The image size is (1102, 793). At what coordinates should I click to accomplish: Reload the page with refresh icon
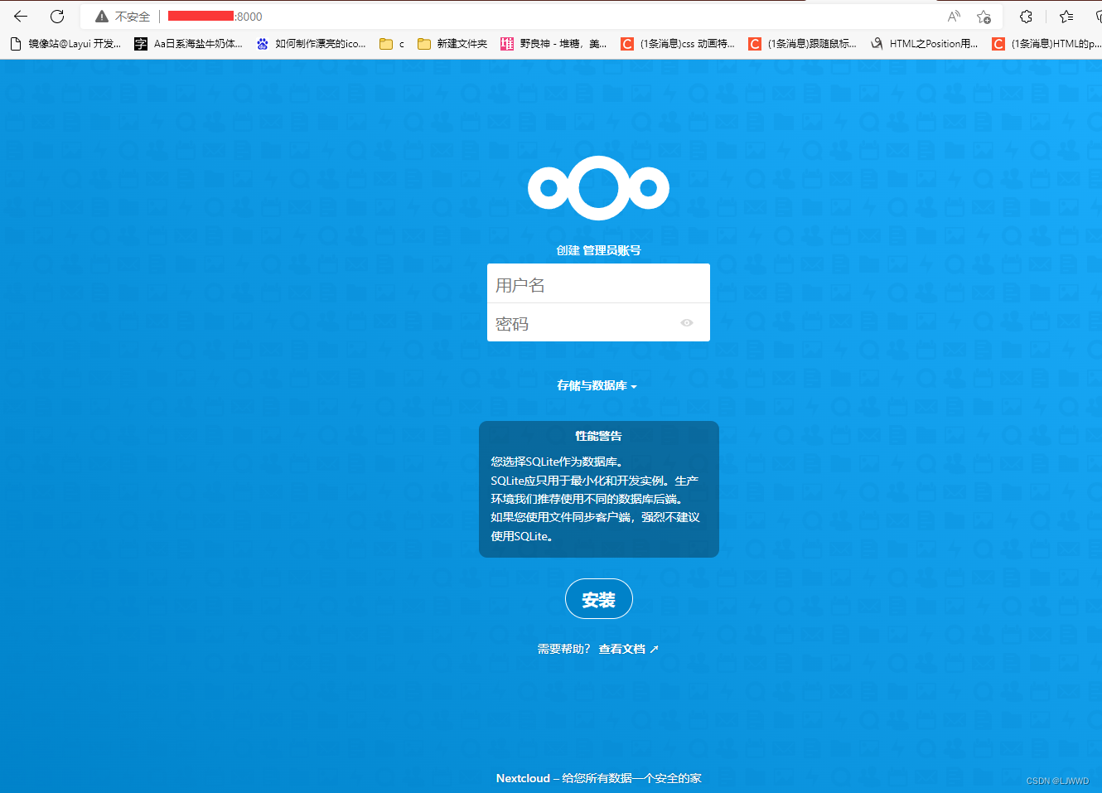point(57,17)
